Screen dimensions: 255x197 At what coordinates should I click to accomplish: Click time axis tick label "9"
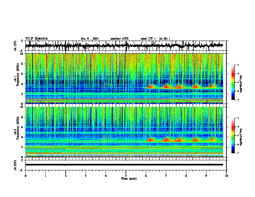[x=206, y=176]
